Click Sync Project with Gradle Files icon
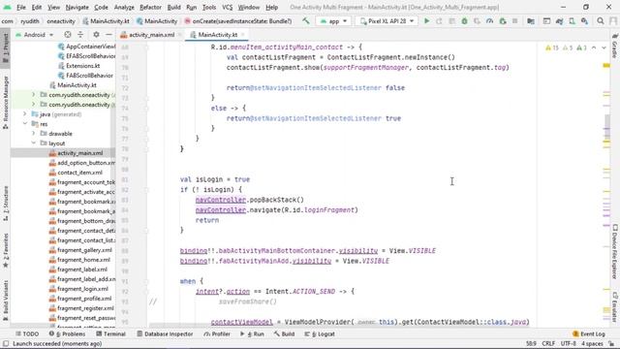Screen dimensions: 620x349 559,21
